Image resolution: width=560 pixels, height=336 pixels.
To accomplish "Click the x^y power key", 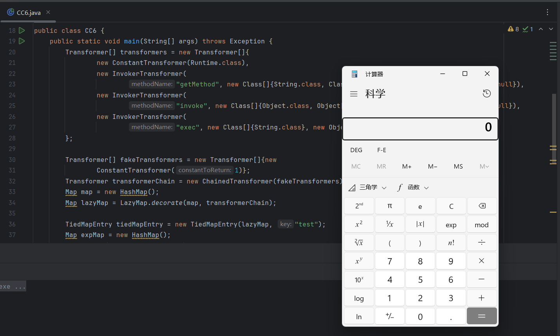I will tap(359, 261).
